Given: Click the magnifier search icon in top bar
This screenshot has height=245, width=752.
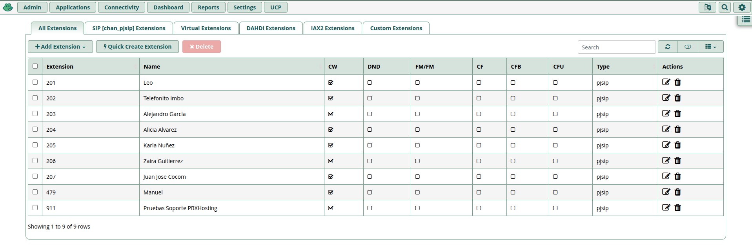Looking at the screenshot, I should point(725,7).
